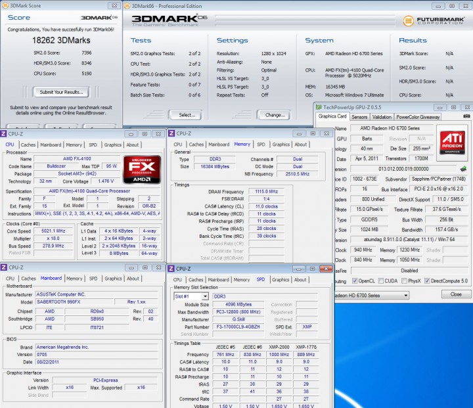Image resolution: width=473 pixels, height=408 pixels.
Task: Click the Module Size value 4096 MBytes
Action: click(238, 304)
